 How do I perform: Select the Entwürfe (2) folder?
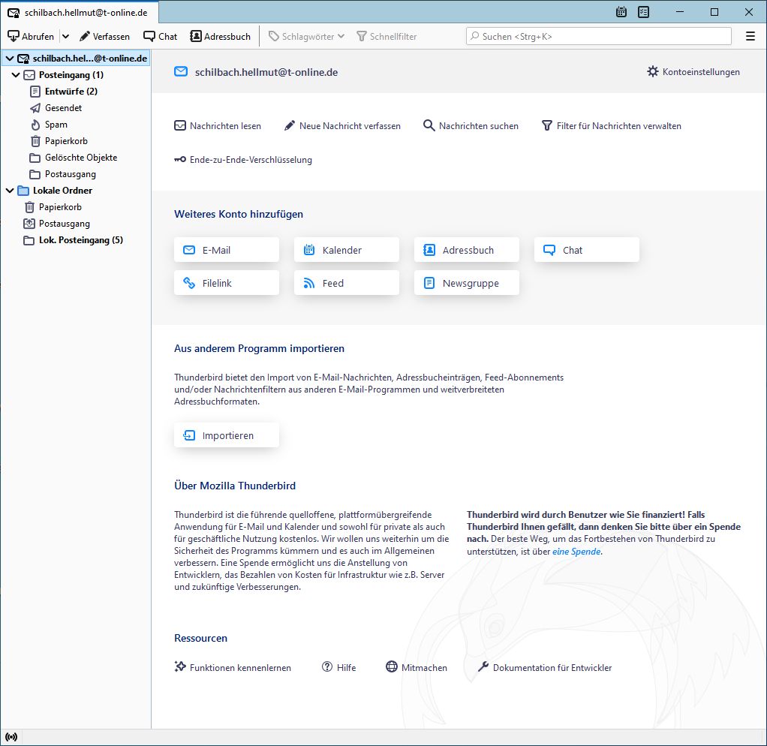[71, 92]
